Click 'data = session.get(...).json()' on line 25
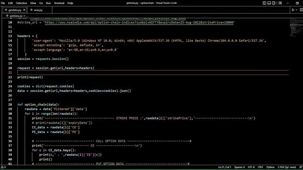The width and height of the screenshot is (303, 170). click(74, 91)
